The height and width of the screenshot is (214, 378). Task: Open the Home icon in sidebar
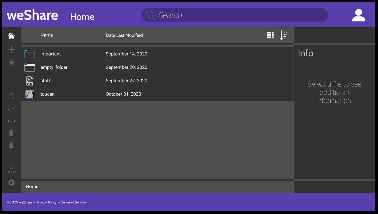tap(11, 36)
